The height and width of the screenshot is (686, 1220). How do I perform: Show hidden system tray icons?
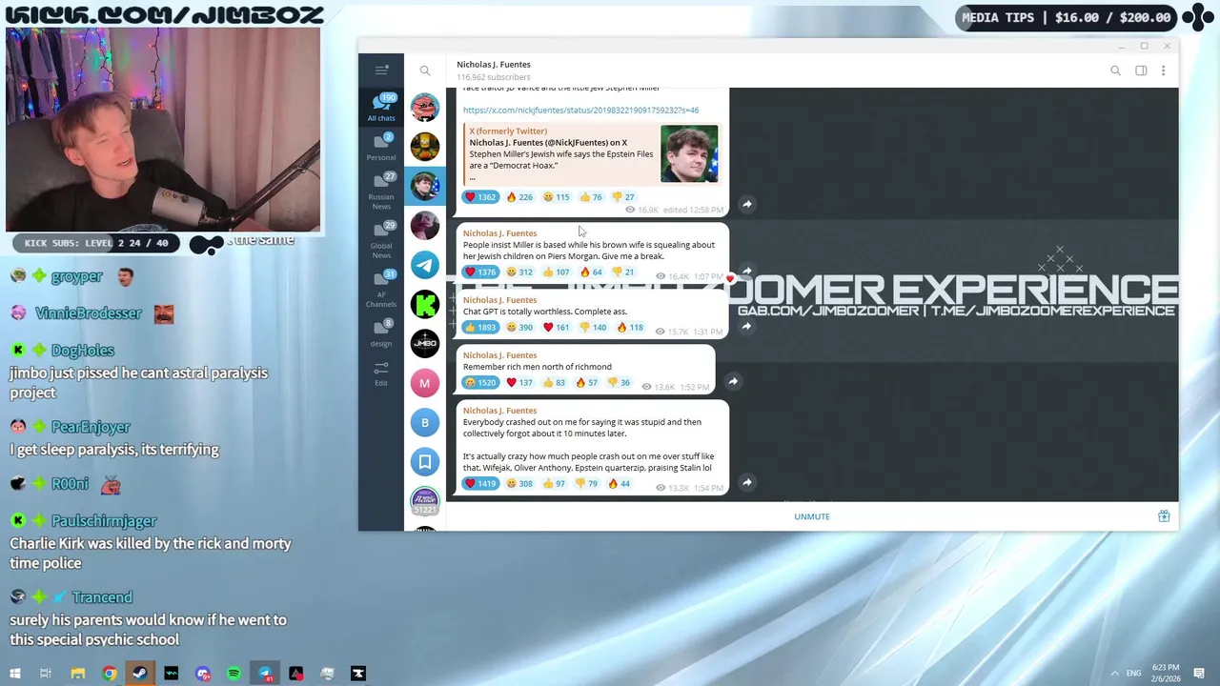[1114, 674]
